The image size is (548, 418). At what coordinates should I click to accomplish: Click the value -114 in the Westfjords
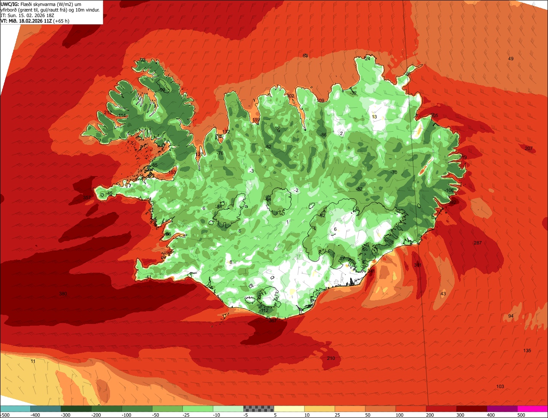tap(122, 115)
